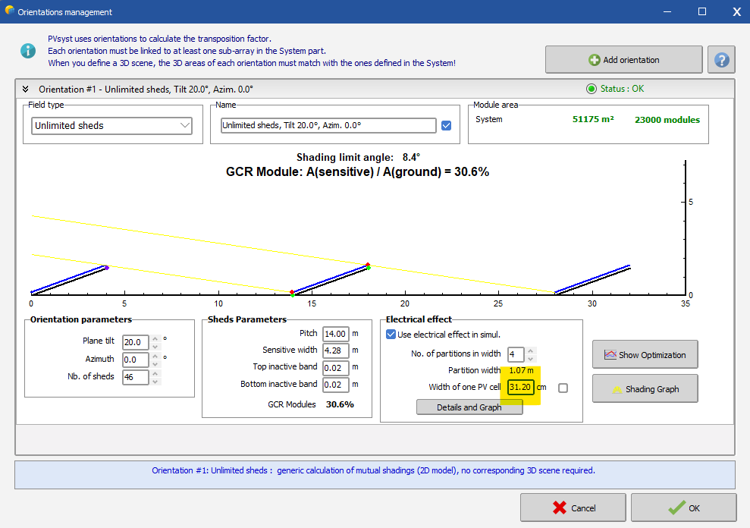Increase the number of partitions in width
750x528 pixels.
tap(532, 350)
